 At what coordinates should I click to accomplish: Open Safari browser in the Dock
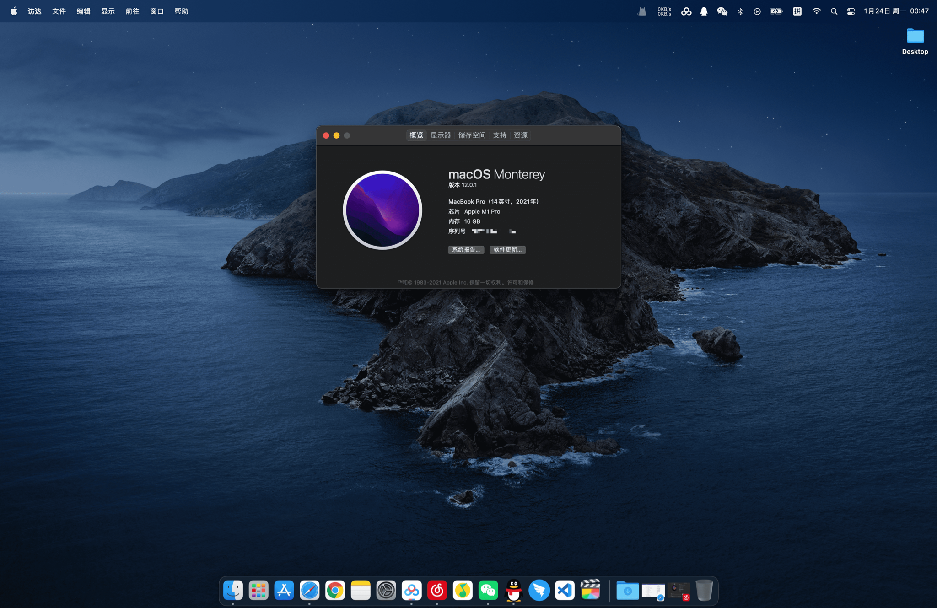pyautogui.click(x=310, y=590)
